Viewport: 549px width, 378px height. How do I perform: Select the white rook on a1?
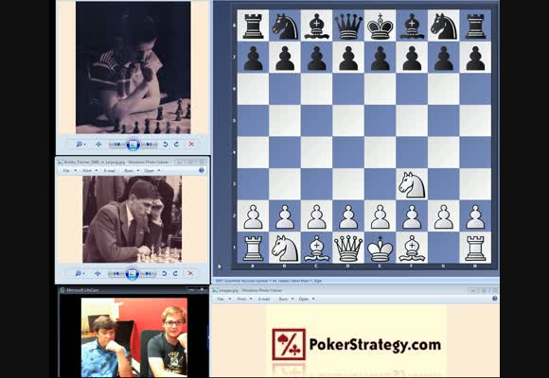click(253, 248)
